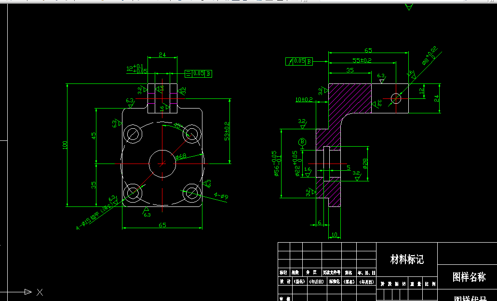
Task: Pick the 4-ø15 锪平 counterbore callout
Action: [x=95, y=217]
